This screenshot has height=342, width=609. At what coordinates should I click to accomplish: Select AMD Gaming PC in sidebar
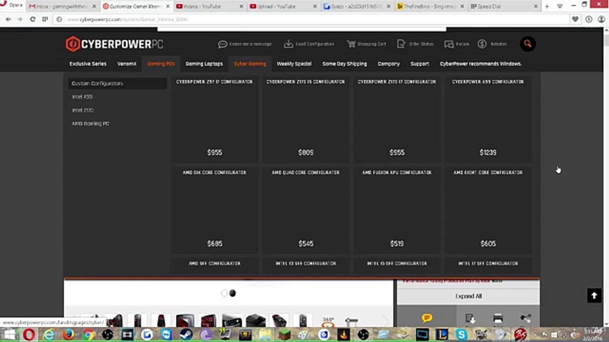(90, 123)
